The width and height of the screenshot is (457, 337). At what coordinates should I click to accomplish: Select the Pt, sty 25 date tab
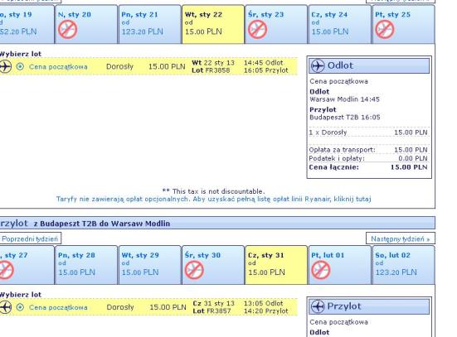403,25
